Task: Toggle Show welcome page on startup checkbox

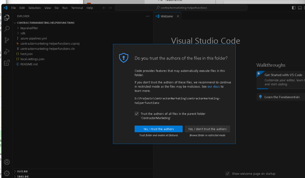Action: pyautogui.click(x=227, y=174)
